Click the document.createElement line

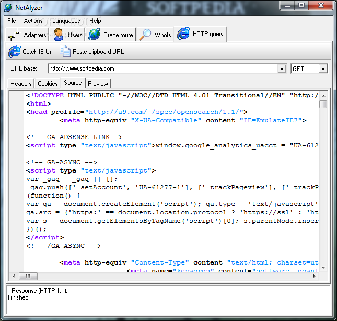tap(172, 204)
